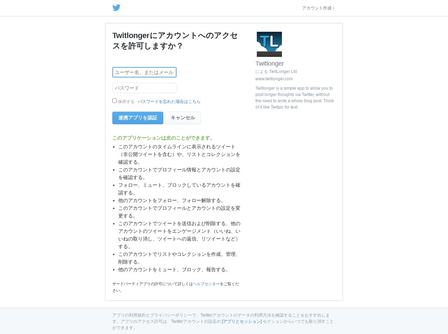Click the キャンセル button
The width and height of the screenshot is (448, 334).
click(x=183, y=118)
